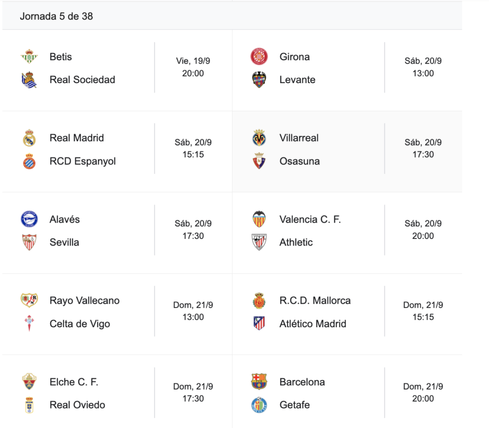Click the Athletic team name
Screen dimensions: 489x428
point(296,242)
